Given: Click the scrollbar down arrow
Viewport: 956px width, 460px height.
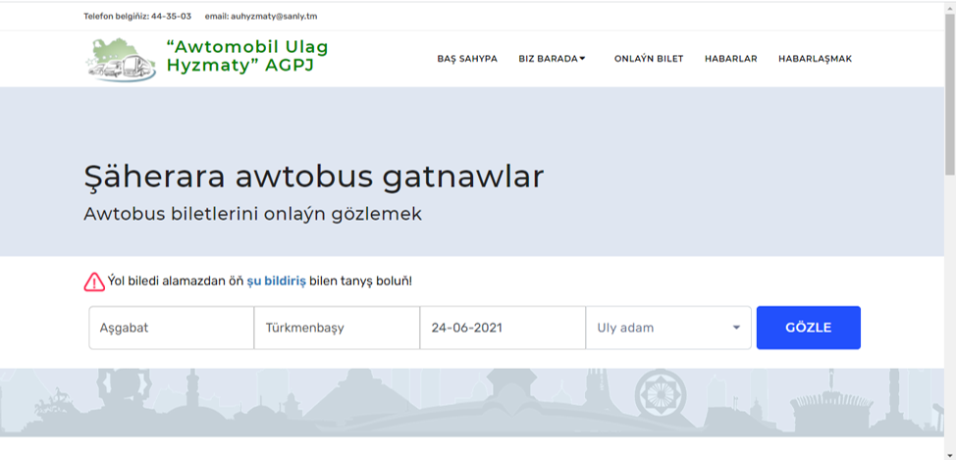Looking at the screenshot, I should tap(949, 452).
